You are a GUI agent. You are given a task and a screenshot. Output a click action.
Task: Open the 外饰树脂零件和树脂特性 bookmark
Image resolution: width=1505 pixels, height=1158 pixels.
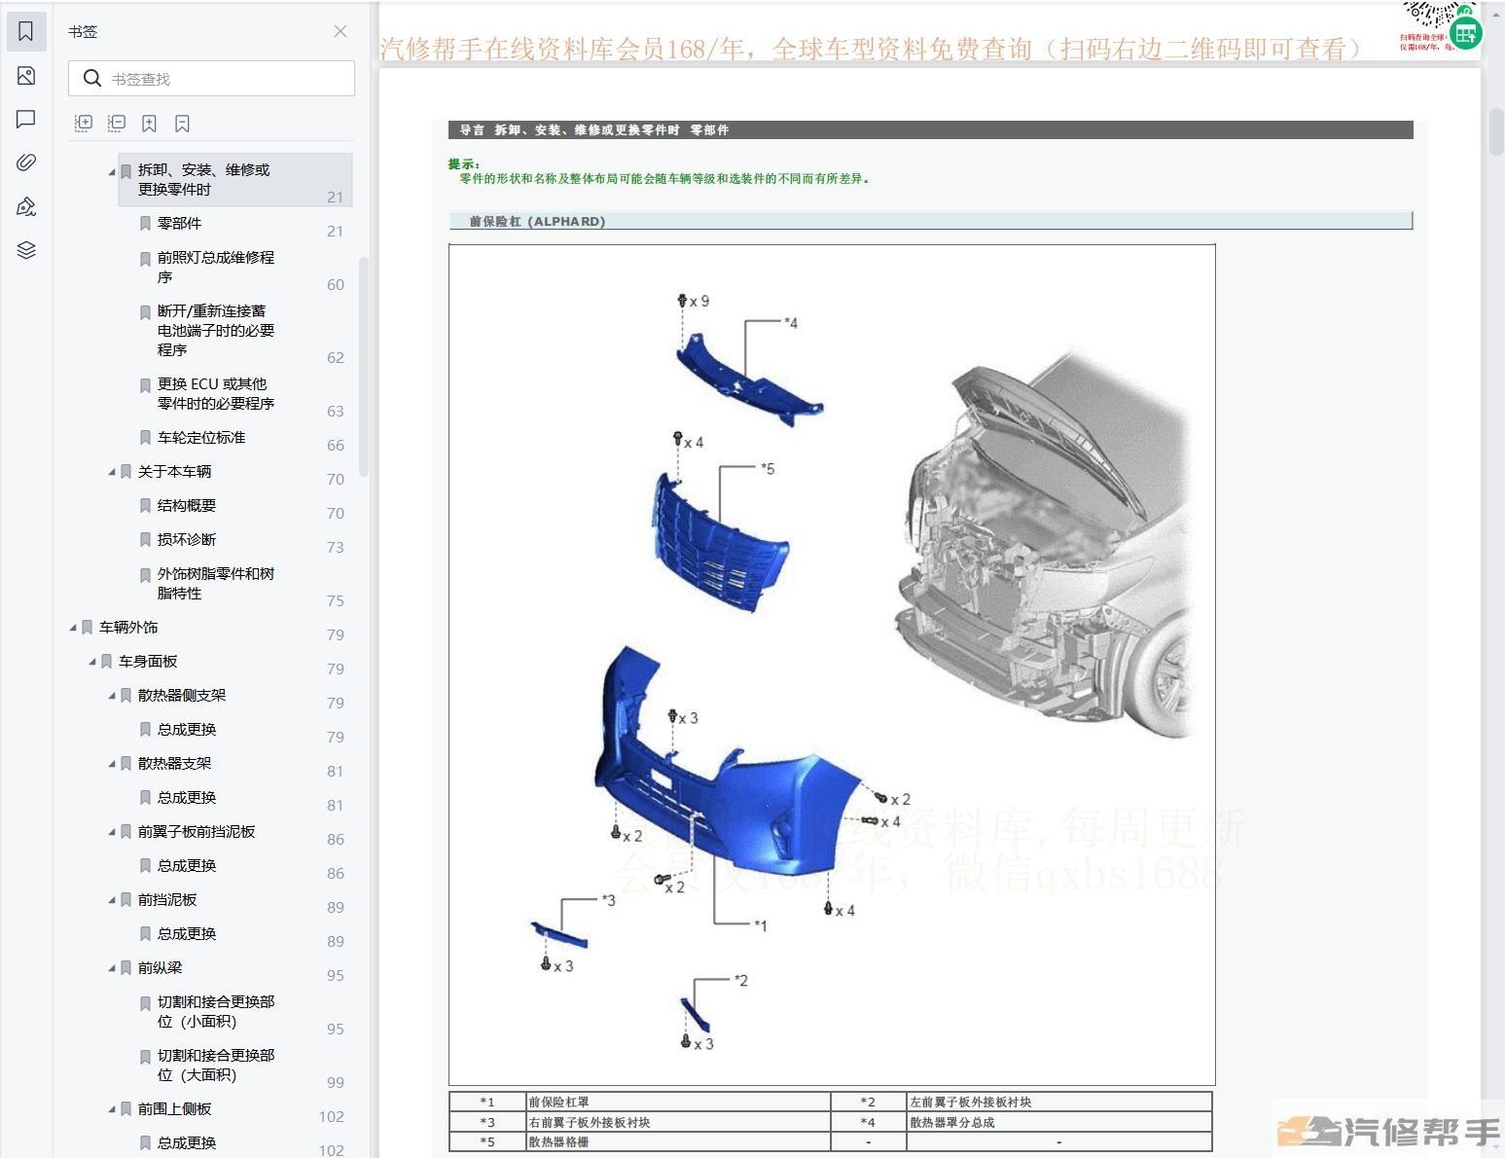[216, 584]
